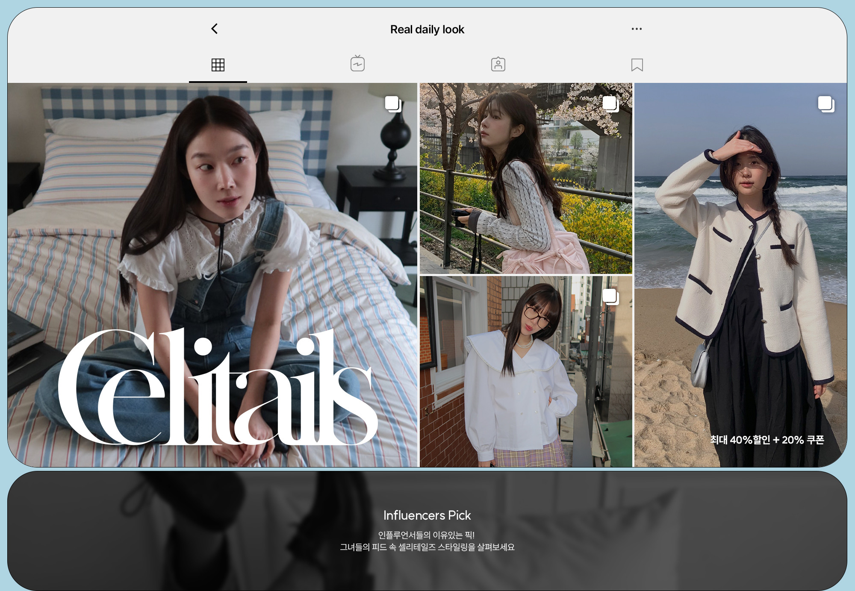Click the Influencers Pick heading
This screenshot has width=855, height=591.
[427, 515]
